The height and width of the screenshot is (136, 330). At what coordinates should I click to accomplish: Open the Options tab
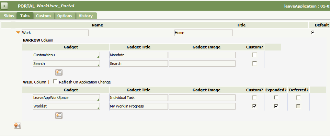[x=65, y=16]
